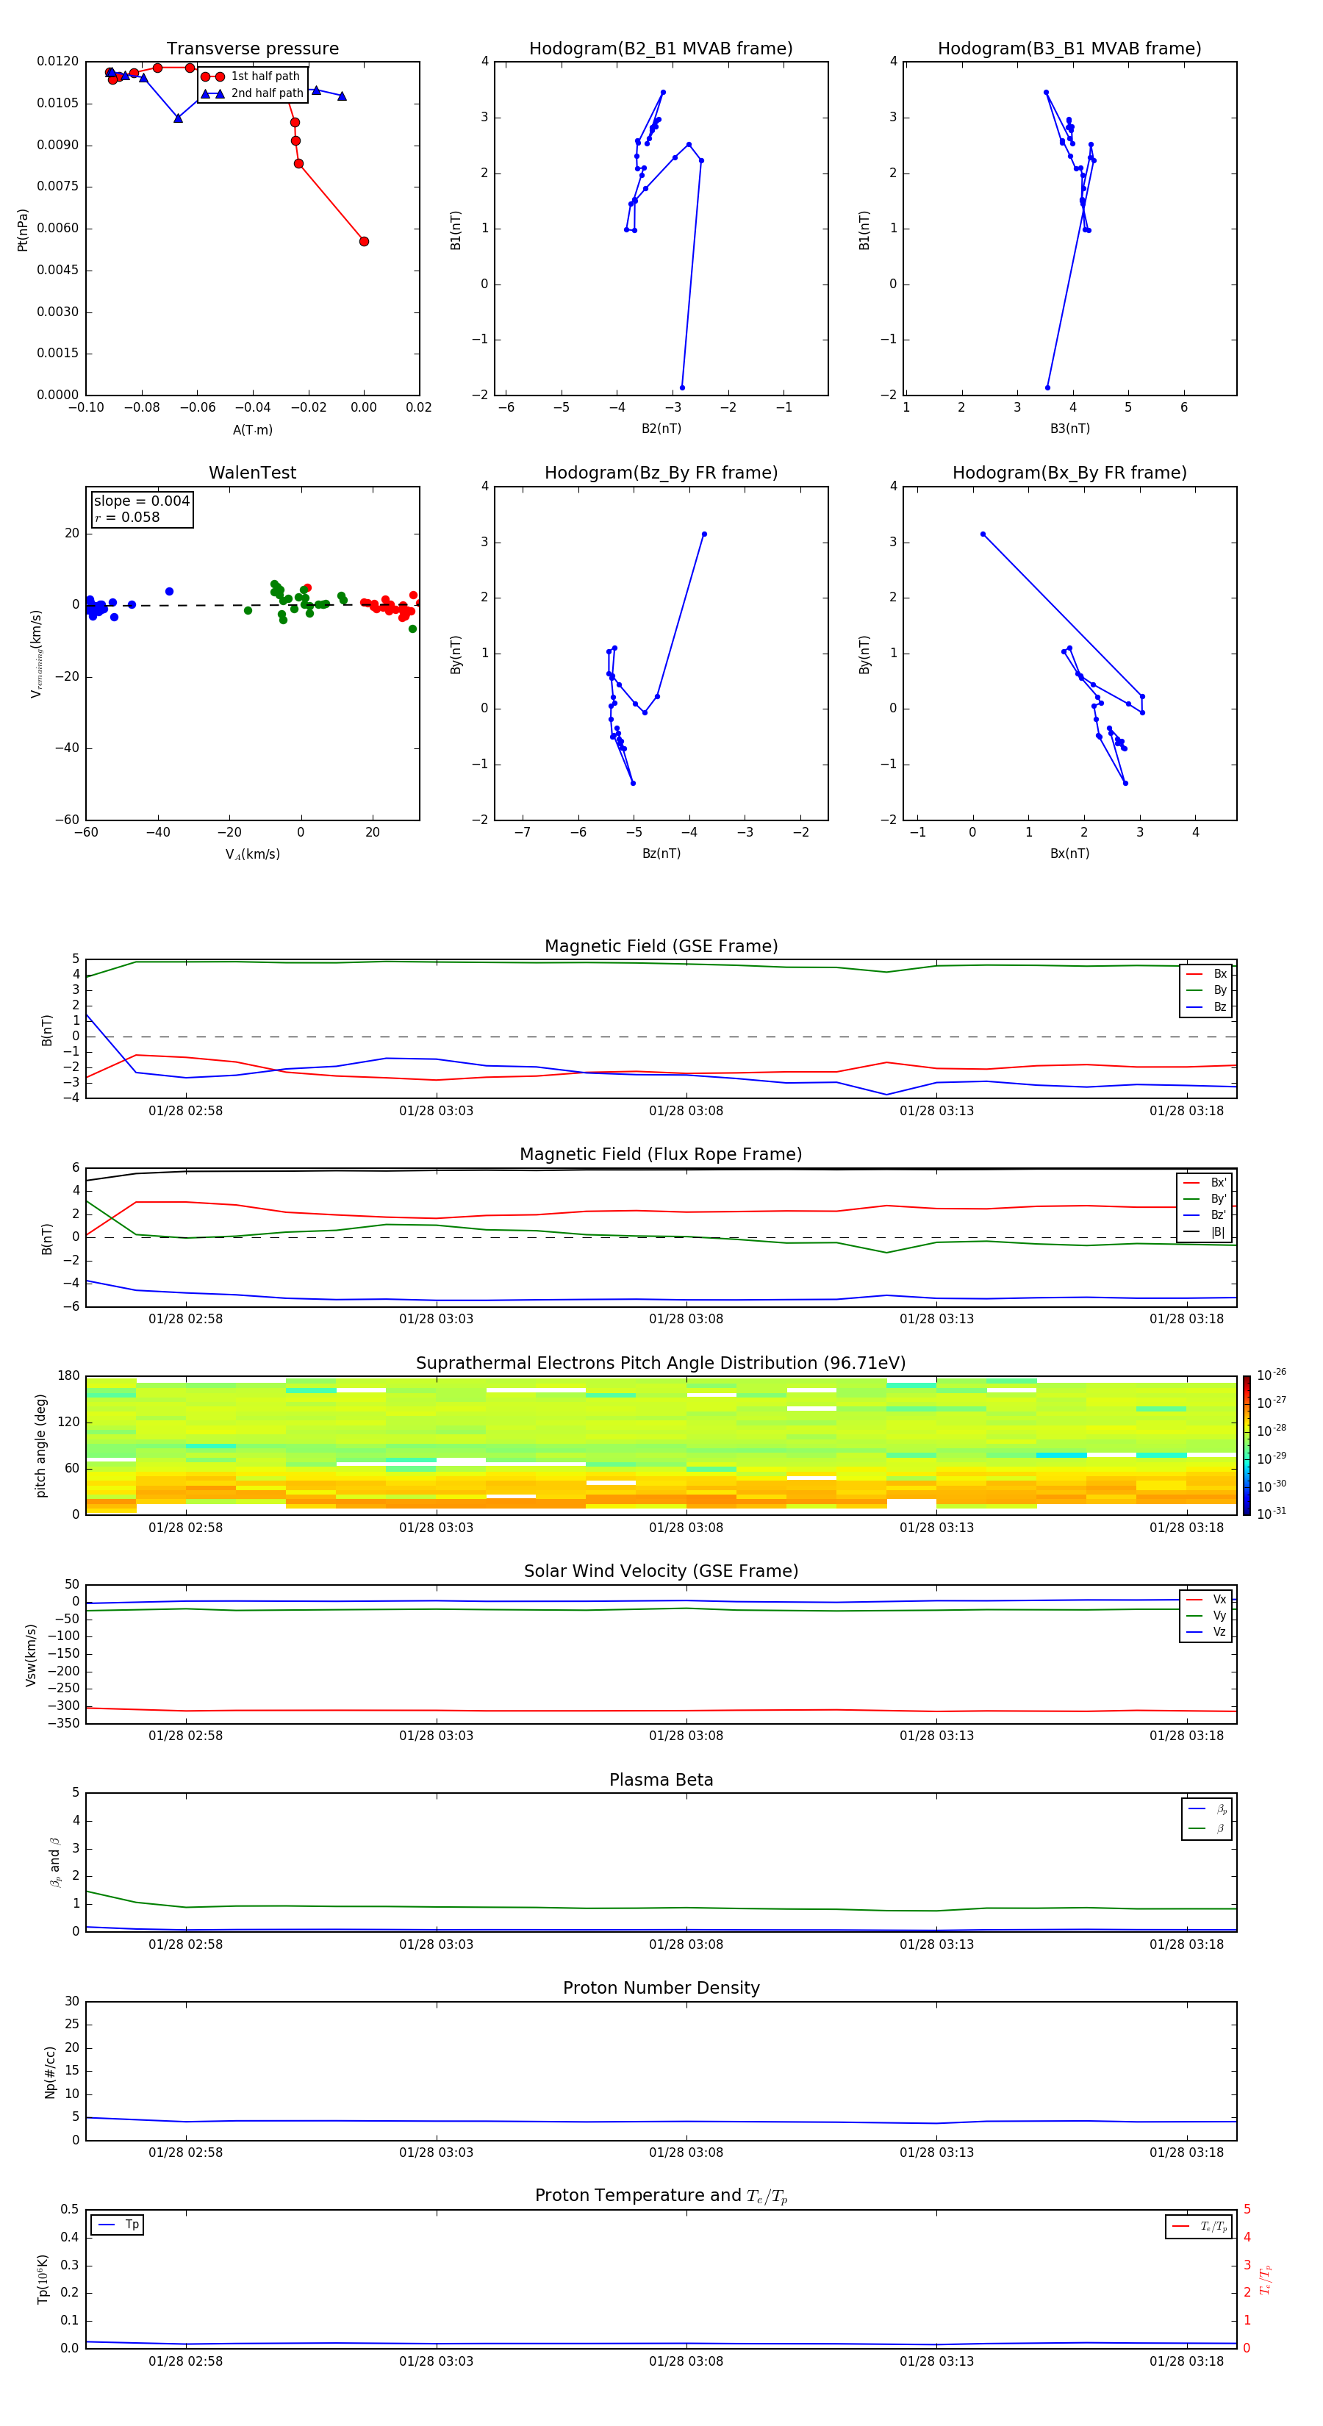Select the "r = 0.058" annotation
The height and width of the screenshot is (2426, 1323).
pos(127,517)
